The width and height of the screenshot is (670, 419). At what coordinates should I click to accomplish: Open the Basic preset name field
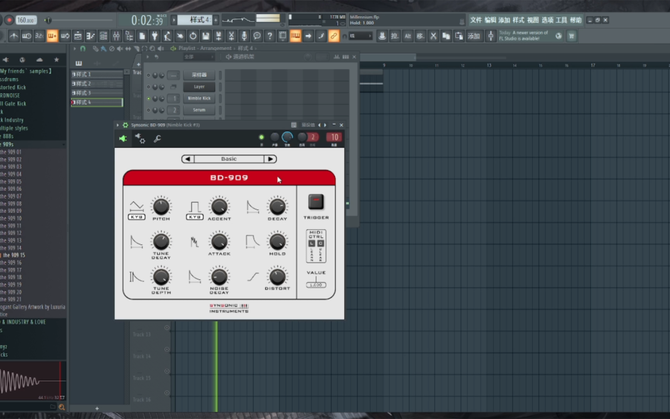click(x=229, y=159)
